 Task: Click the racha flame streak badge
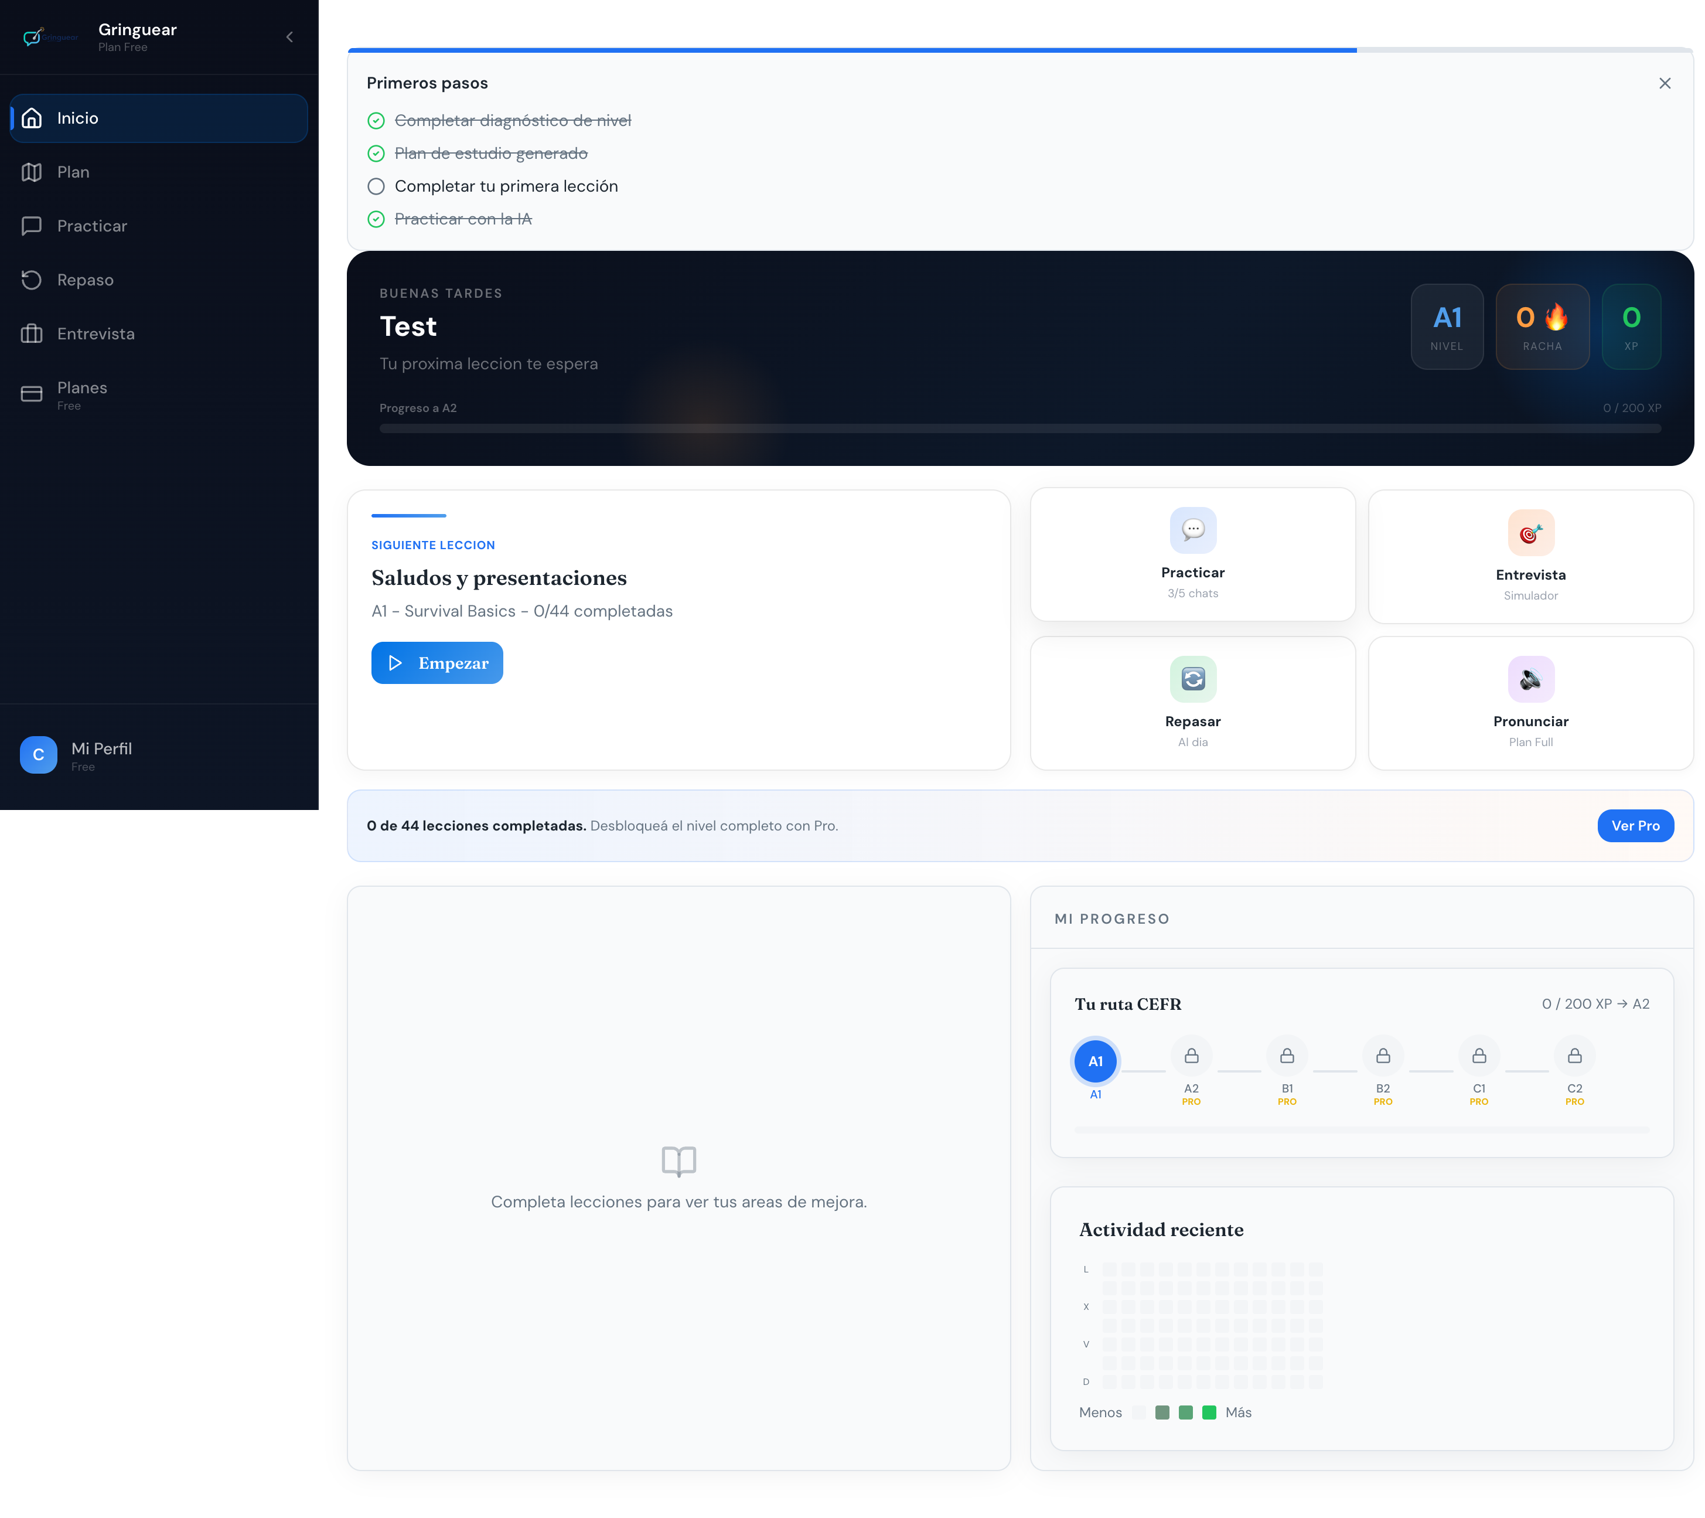(1542, 326)
